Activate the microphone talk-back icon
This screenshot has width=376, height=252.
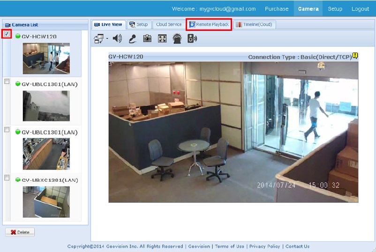pyautogui.click(x=132, y=38)
